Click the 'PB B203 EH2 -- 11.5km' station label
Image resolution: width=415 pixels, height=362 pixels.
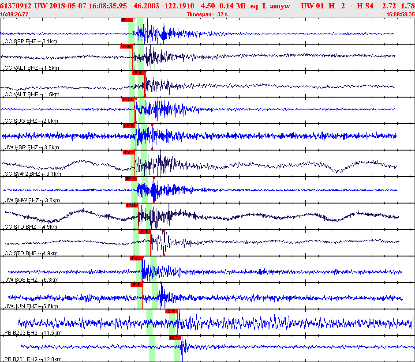point(33,333)
